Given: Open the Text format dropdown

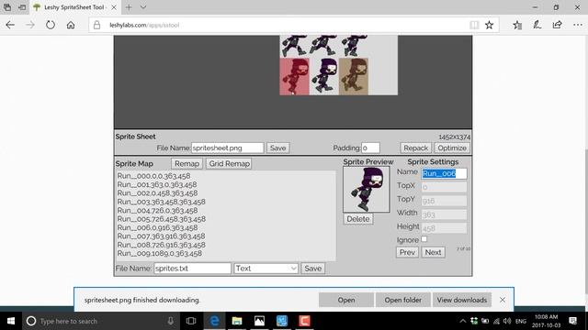Looking at the screenshot, I should [x=266, y=269].
